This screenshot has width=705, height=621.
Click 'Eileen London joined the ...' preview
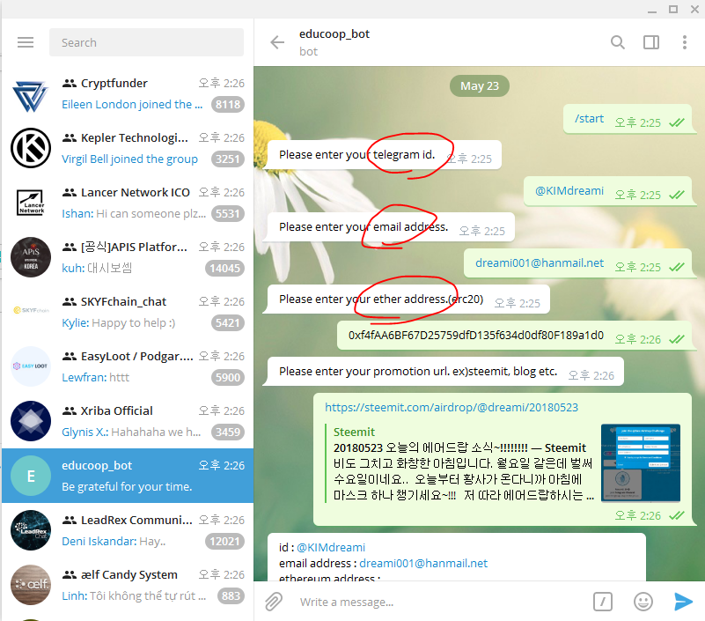pos(132,105)
